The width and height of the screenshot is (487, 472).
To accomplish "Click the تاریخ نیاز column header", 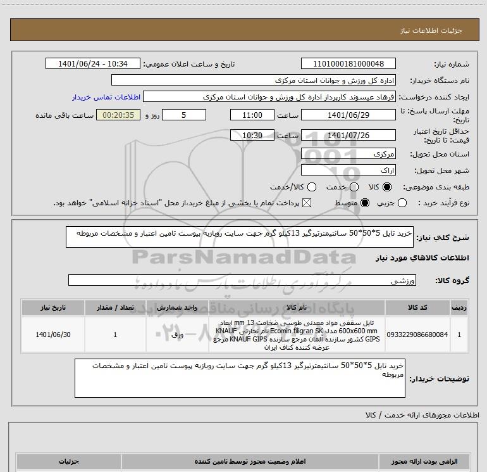I will tap(52, 307).
